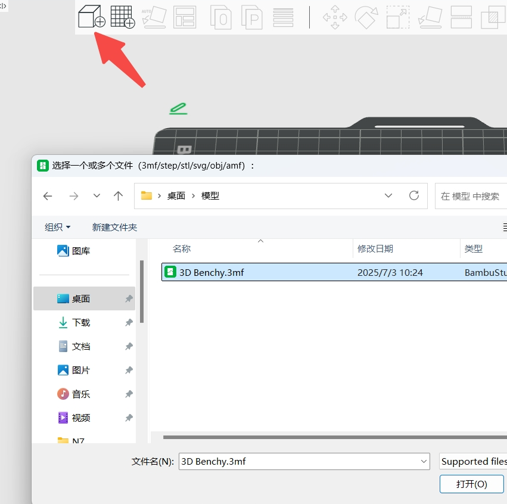Expand the file name combo box dropdown
The height and width of the screenshot is (504, 507).
click(x=424, y=461)
